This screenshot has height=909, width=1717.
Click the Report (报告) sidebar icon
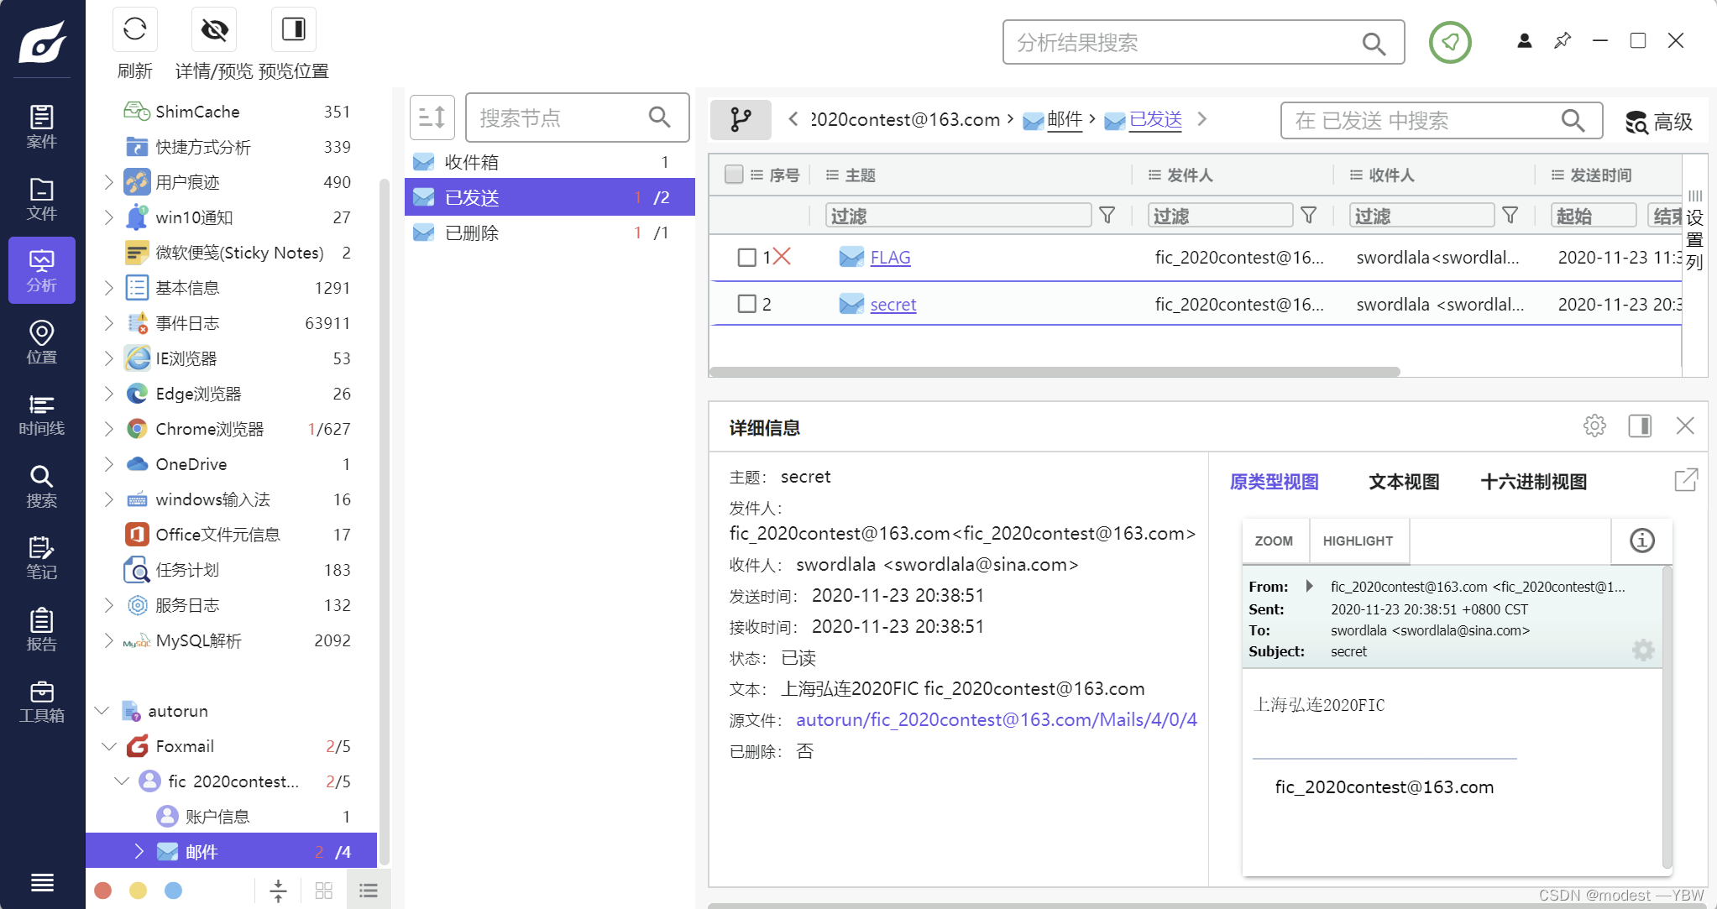41,630
